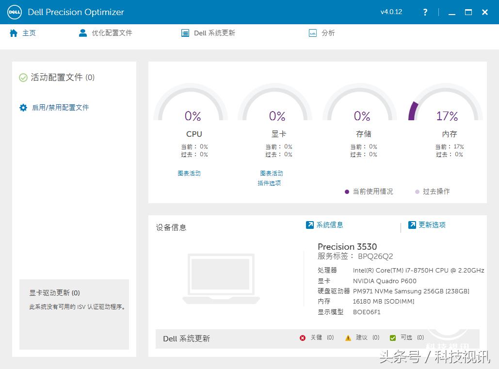Open 图表活动 link under 显卡
This screenshot has height=369, width=499.
tap(271, 173)
